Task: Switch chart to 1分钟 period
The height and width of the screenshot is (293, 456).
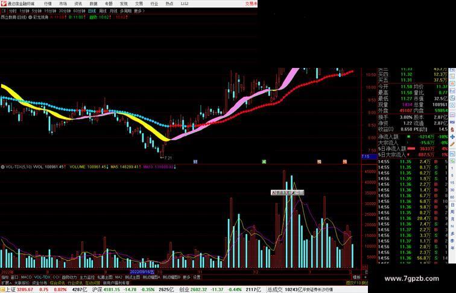Action: tap(24, 11)
